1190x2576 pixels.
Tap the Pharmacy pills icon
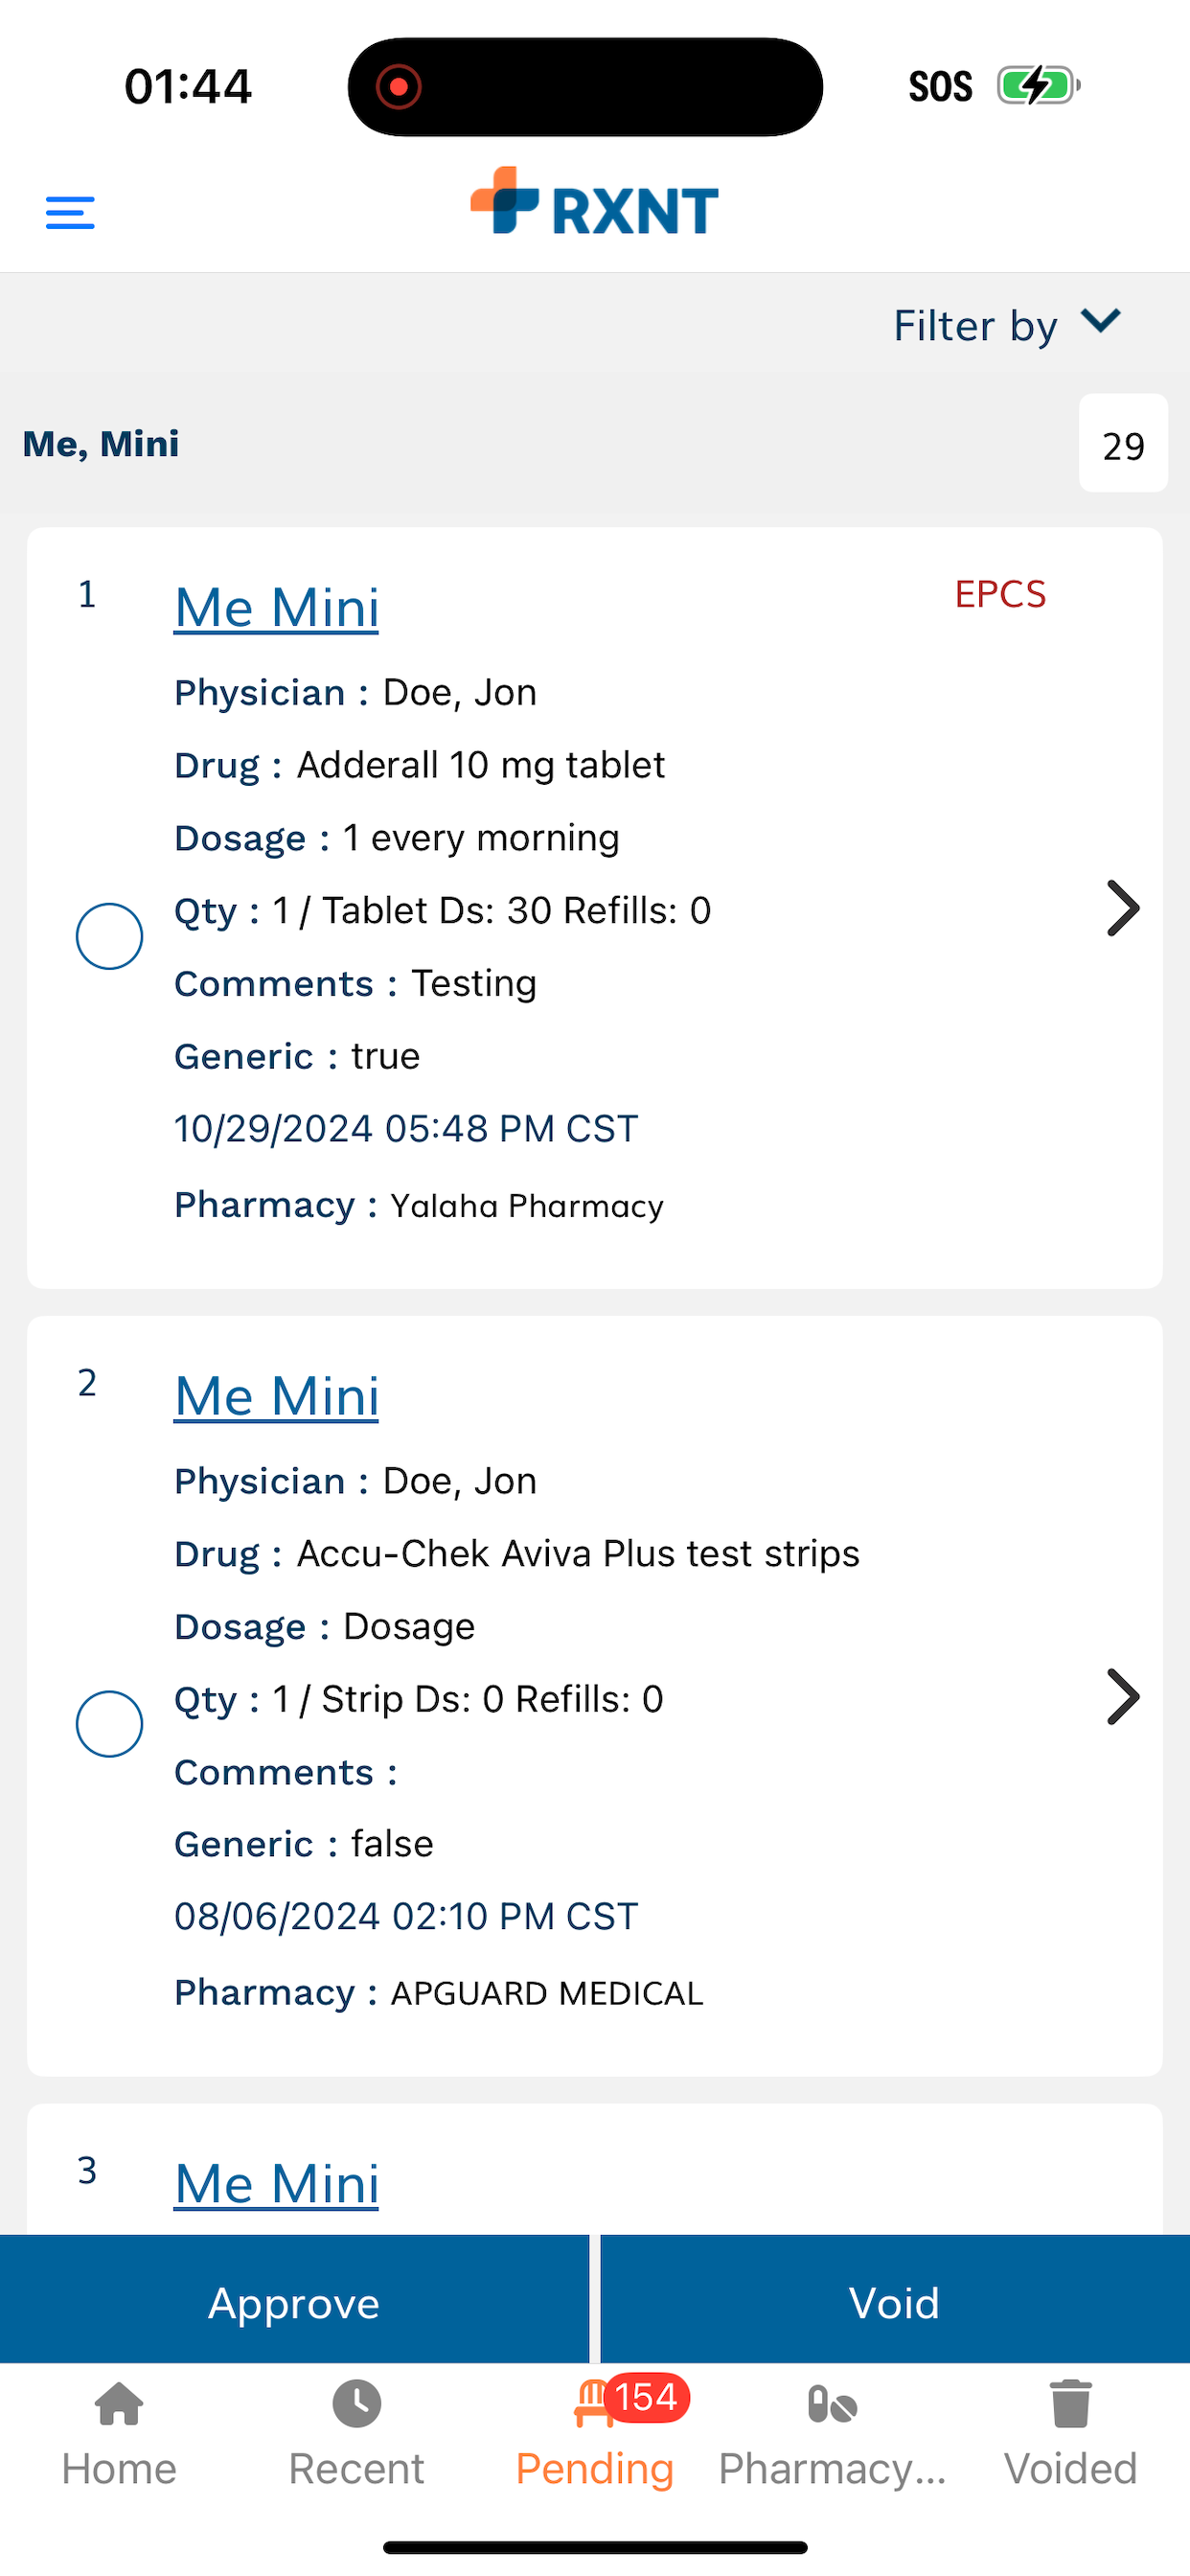click(x=832, y=2405)
